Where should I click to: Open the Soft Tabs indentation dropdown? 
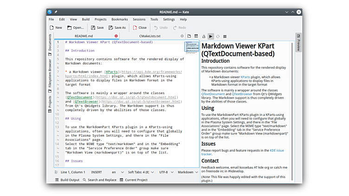pos(140,172)
